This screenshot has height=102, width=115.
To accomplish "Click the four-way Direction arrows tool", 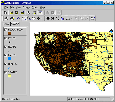I will click(x=38, y=18).
